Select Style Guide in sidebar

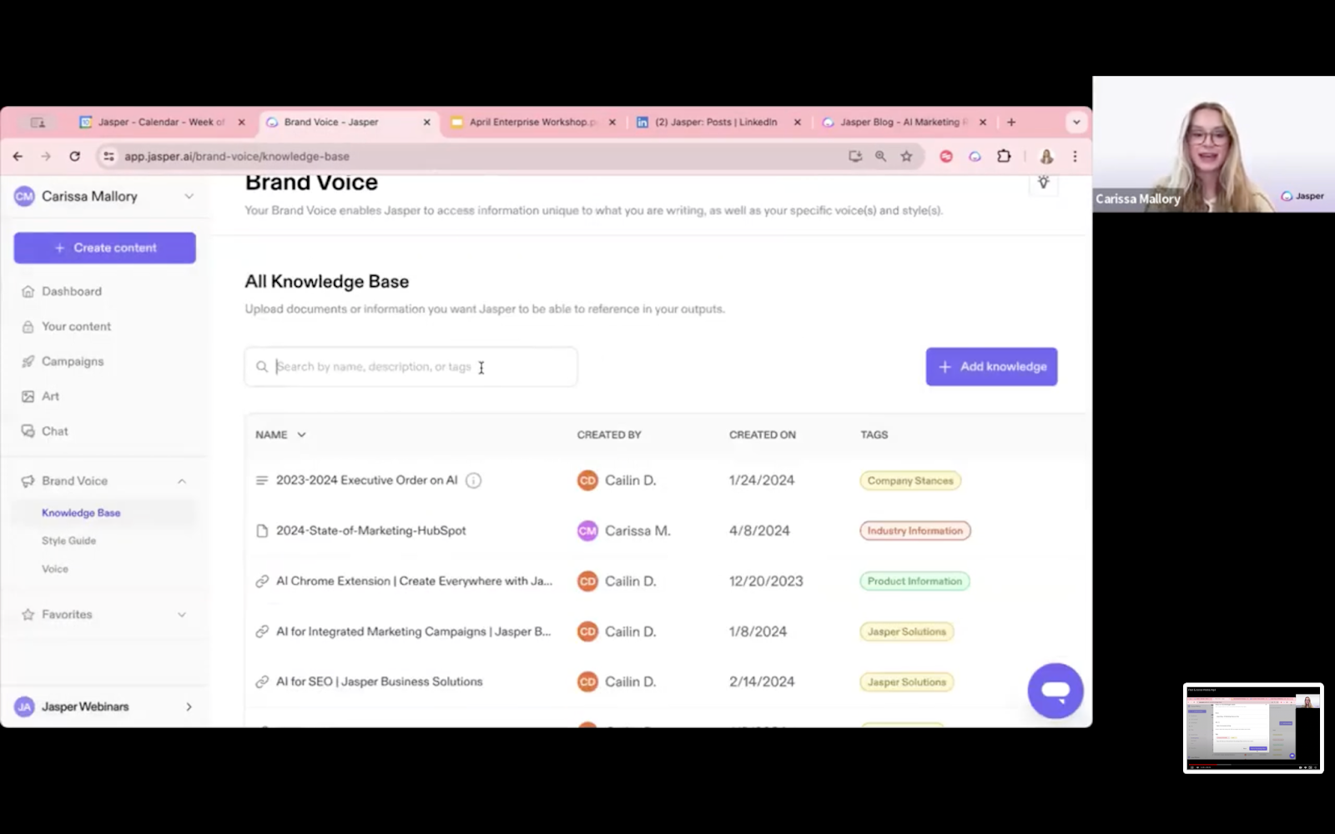pos(68,540)
